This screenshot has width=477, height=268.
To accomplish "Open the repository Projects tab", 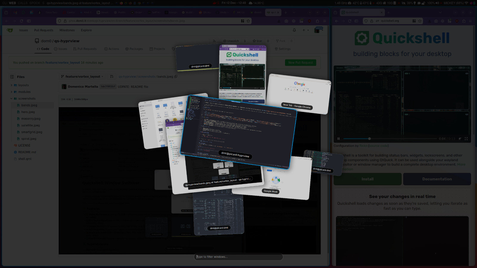I will 157,49.
